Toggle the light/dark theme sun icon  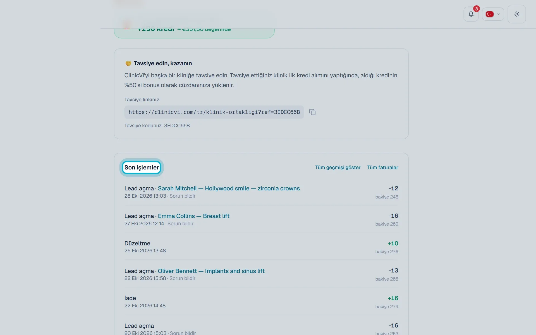click(516, 14)
